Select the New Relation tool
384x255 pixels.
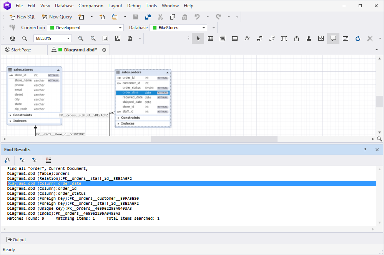tap(259, 38)
